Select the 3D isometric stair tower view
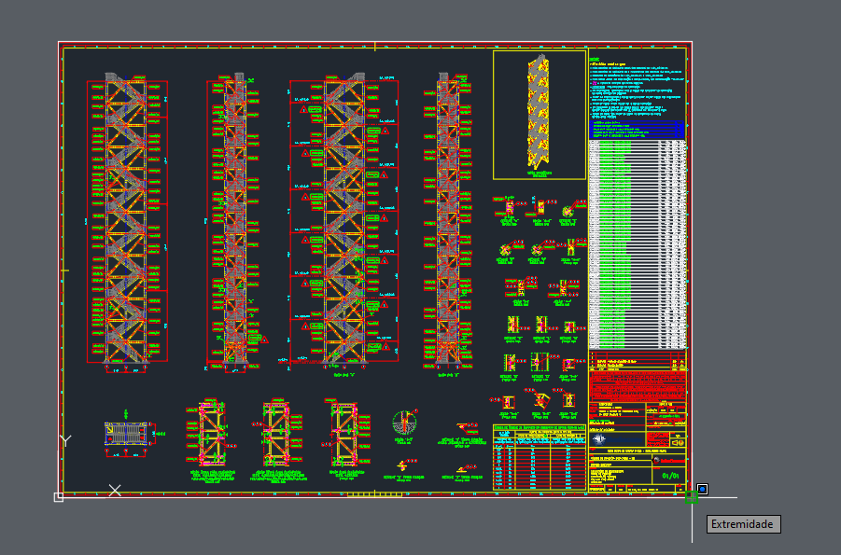 (x=539, y=114)
